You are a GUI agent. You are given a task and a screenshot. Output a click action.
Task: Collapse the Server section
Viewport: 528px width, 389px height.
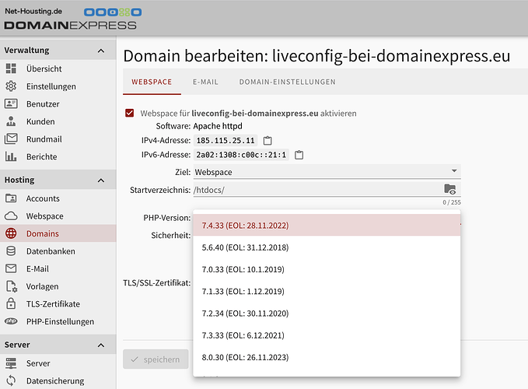pos(100,345)
